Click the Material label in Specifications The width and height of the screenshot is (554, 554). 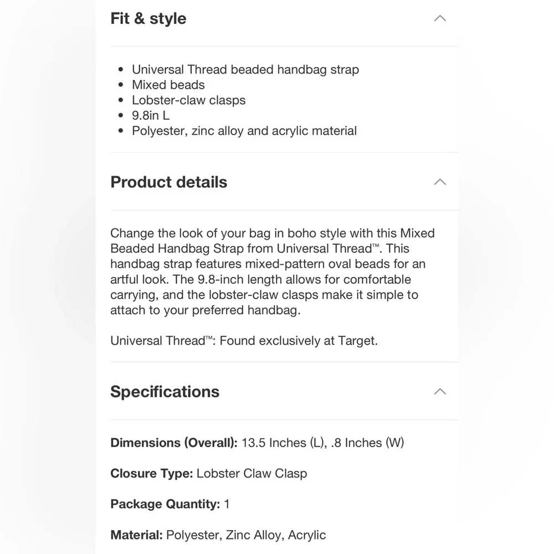click(x=136, y=535)
